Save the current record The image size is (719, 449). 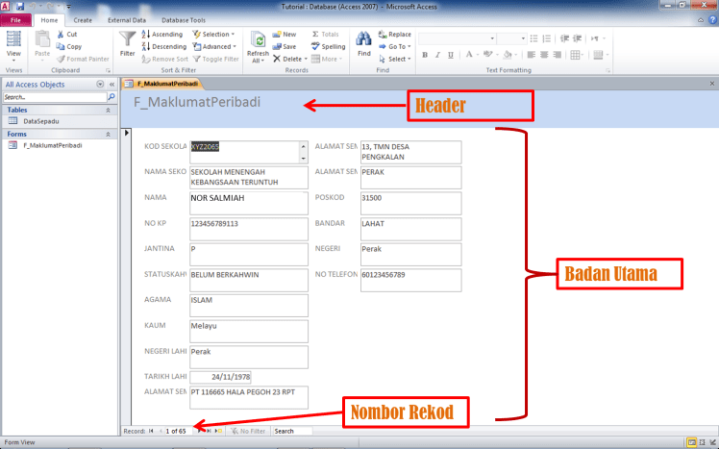pos(285,46)
